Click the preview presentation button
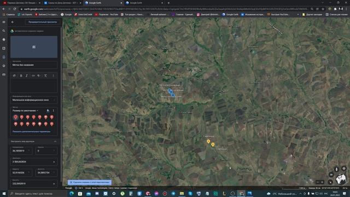The width and height of the screenshot is (350, 197). click(43, 22)
